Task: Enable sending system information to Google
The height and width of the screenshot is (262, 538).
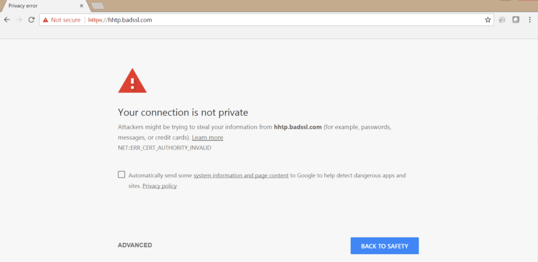Action: tap(121, 174)
